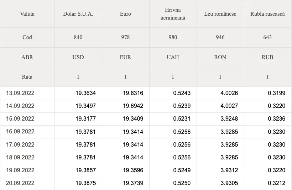Select the currency code 643 cell
The width and height of the screenshot is (292, 190).
[x=267, y=37]
